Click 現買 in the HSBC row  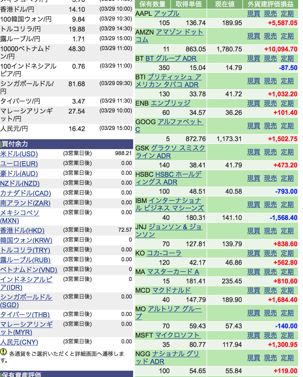(253, 178)
